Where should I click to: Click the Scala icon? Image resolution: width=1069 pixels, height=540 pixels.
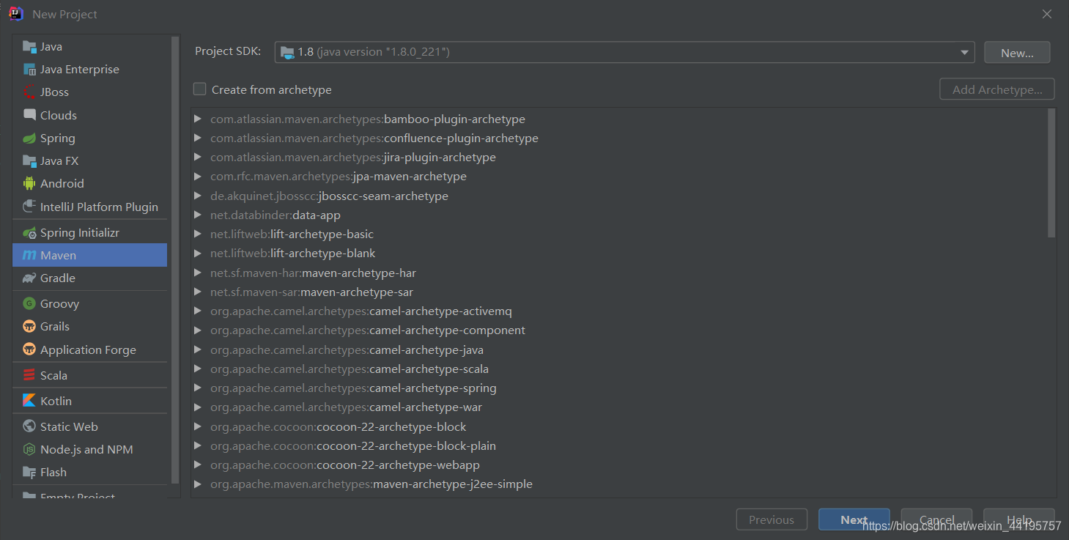[x=29, y=375]
